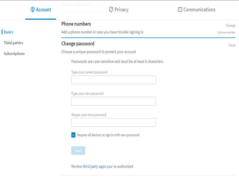Switch to the Privacy tab label
Viewport: 239px width, 177px height.
(121, 10)
